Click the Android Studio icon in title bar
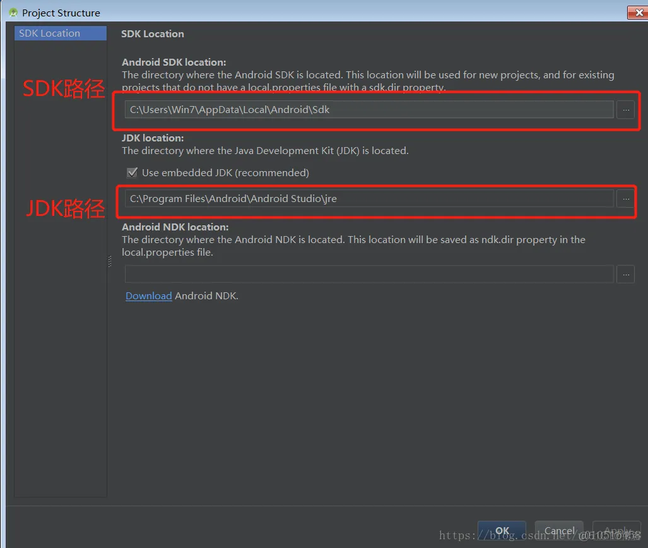This screenshot has height=548, width=648. pos(13,13)
